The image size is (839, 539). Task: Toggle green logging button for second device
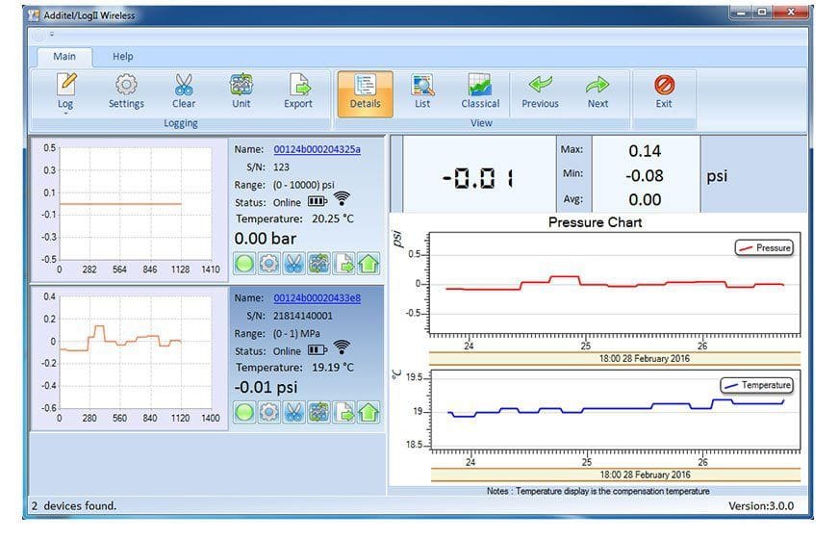click(x=244, y=412)
